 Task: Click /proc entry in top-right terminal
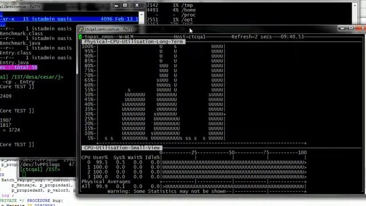coord(188,15)
